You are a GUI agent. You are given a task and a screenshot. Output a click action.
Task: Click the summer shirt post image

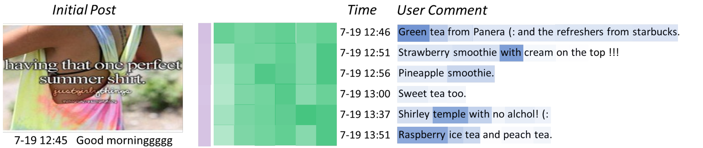pos(93,77)
